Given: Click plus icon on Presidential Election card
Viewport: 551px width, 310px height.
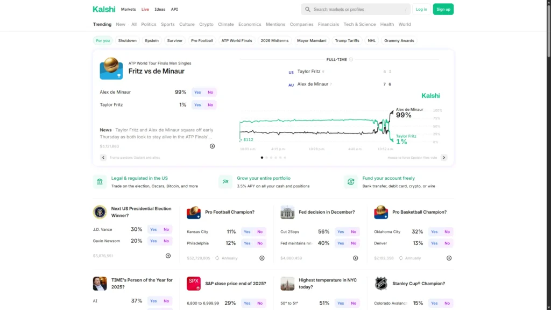Looking at the screenshot, I should click(x=168, y=256).
